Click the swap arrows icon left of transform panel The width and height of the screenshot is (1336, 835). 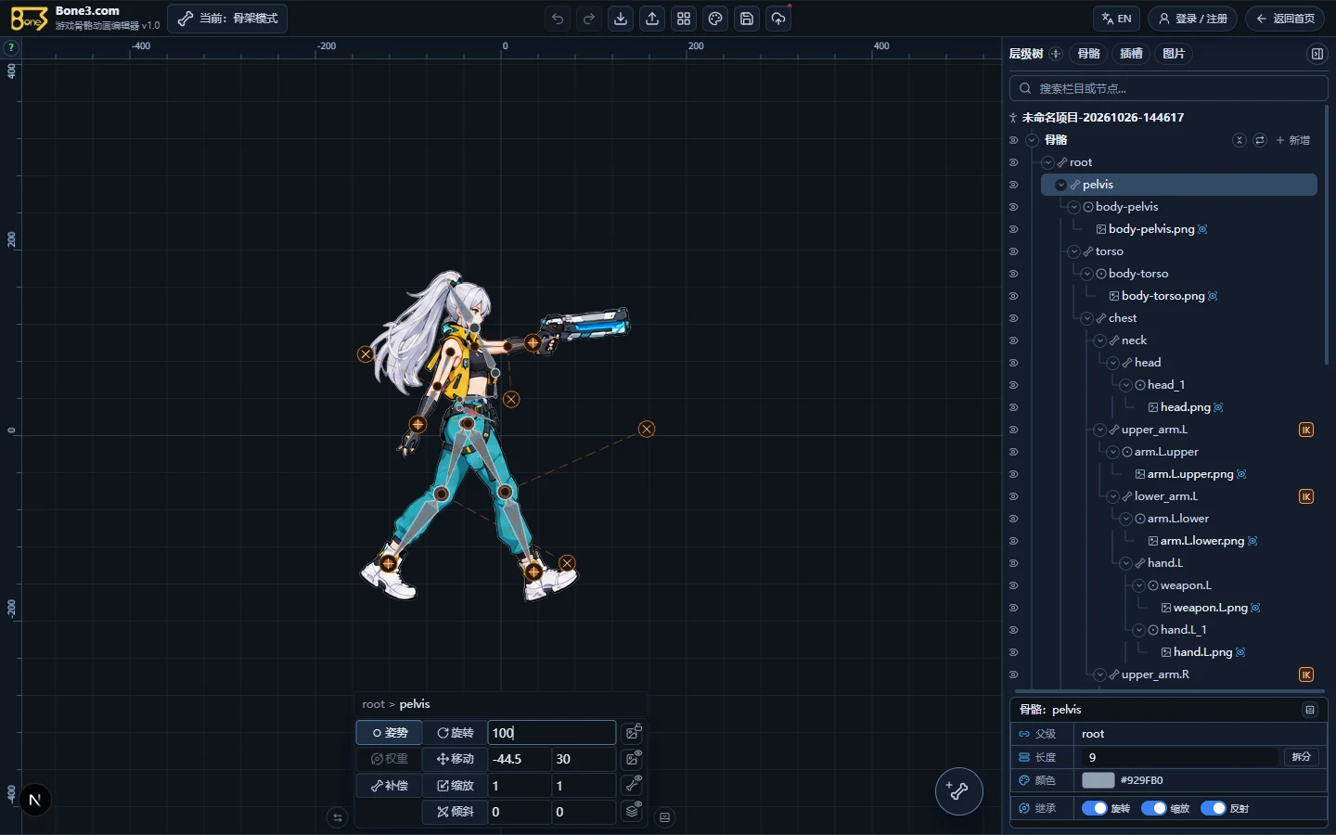(338, 817)
